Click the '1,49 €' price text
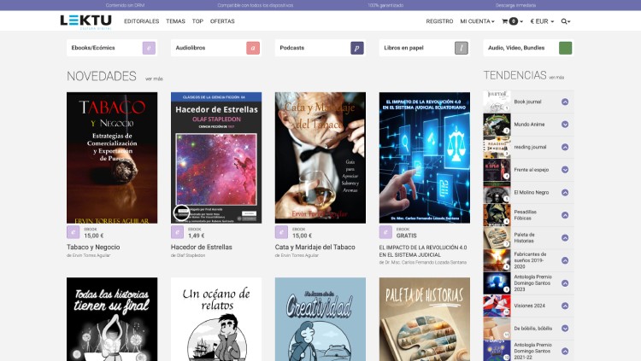Screen dimensions: 641x361 [x=197, y=236]
